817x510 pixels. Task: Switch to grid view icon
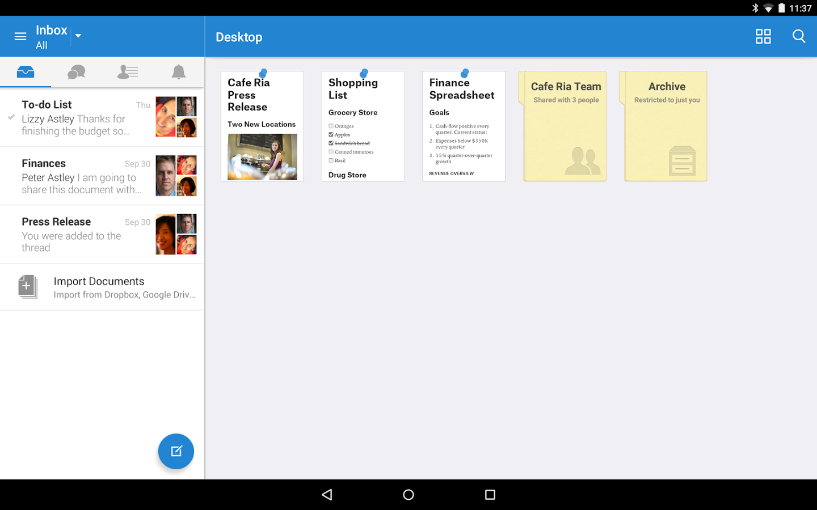pos(763,37)
